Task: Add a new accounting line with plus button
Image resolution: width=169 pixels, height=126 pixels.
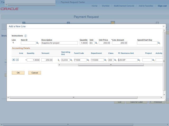Action: click(13, 60)
